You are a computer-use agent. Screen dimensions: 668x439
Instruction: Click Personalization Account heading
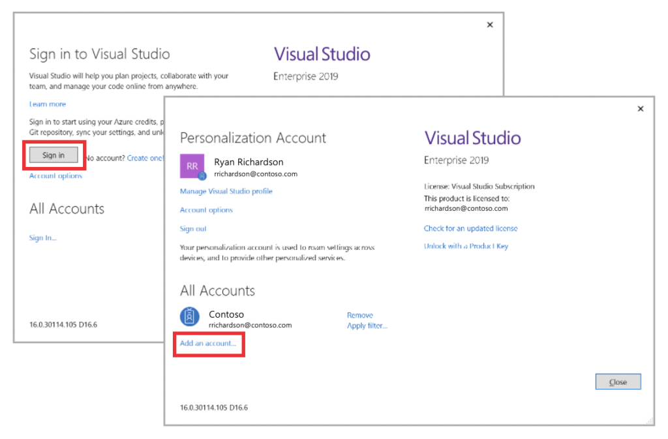click(253, 138)
